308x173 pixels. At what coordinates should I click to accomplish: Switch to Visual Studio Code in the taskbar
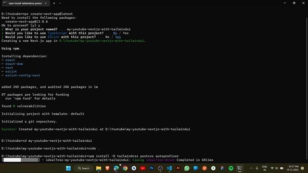click(169, 168)
